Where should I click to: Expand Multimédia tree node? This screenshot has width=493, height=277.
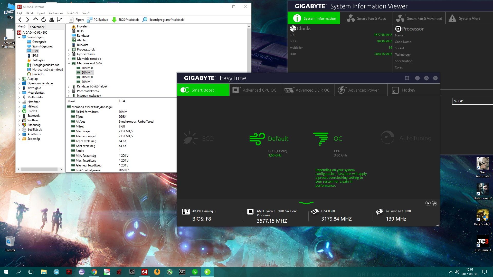(19, 97)
